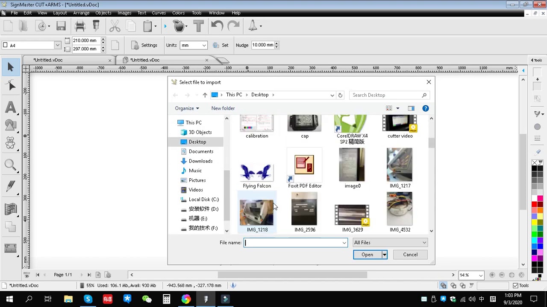The height and width of the screenshot is (307, 547).
Task: Click the New folder button
Action: click(223, 108)
